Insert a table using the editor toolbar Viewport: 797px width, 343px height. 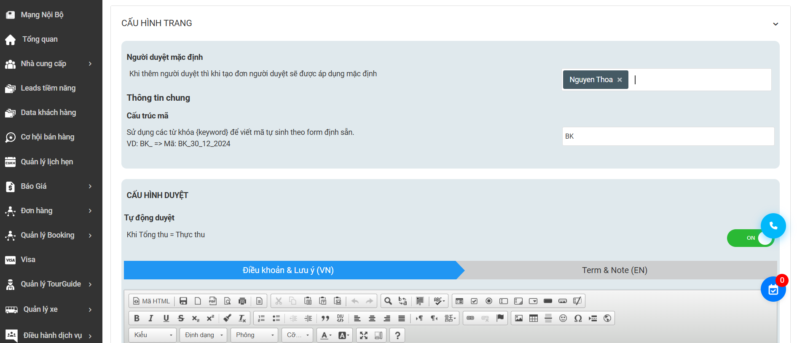tap(534, 318)
